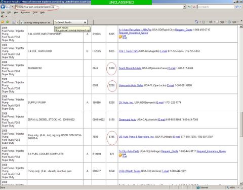Viewport: 243px width, 190px height.
Task: Go back using the Back arrow button
Action: pos(3,7)
